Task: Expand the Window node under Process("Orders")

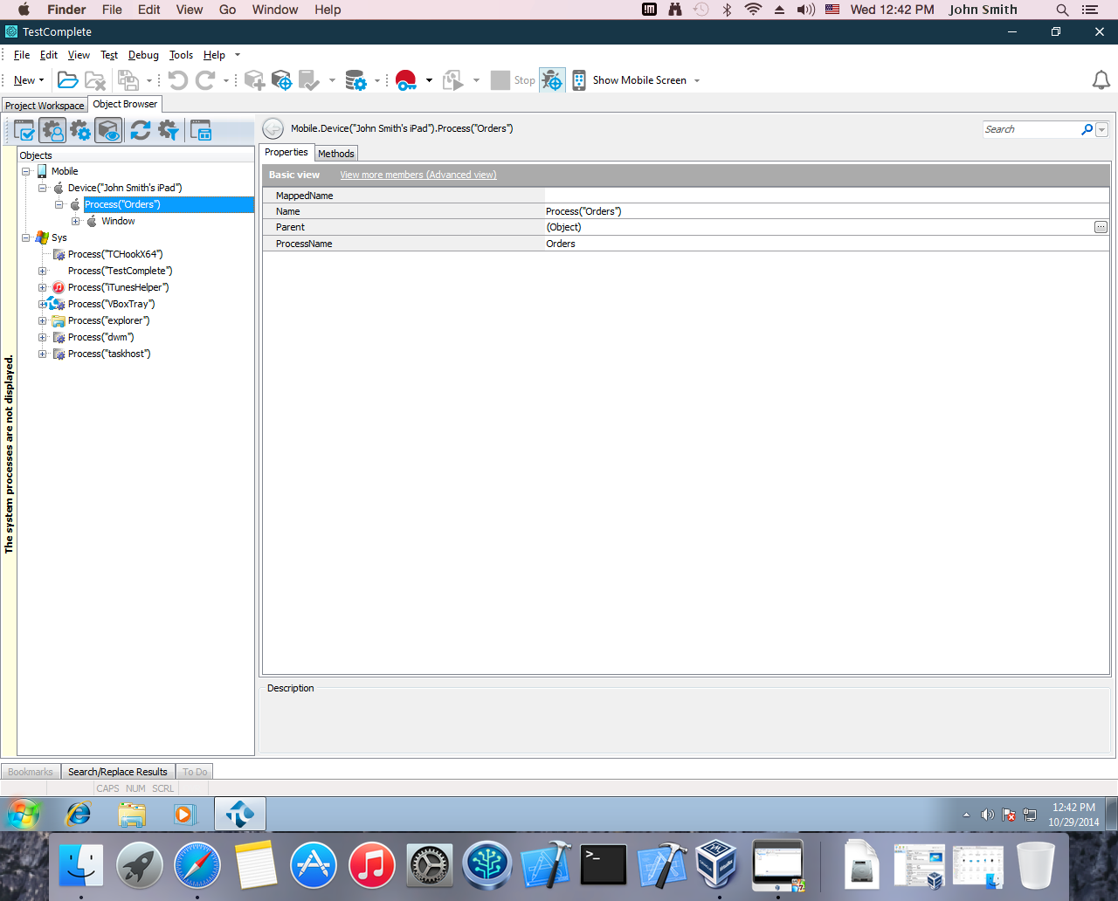Action: [x=75, y=221]
